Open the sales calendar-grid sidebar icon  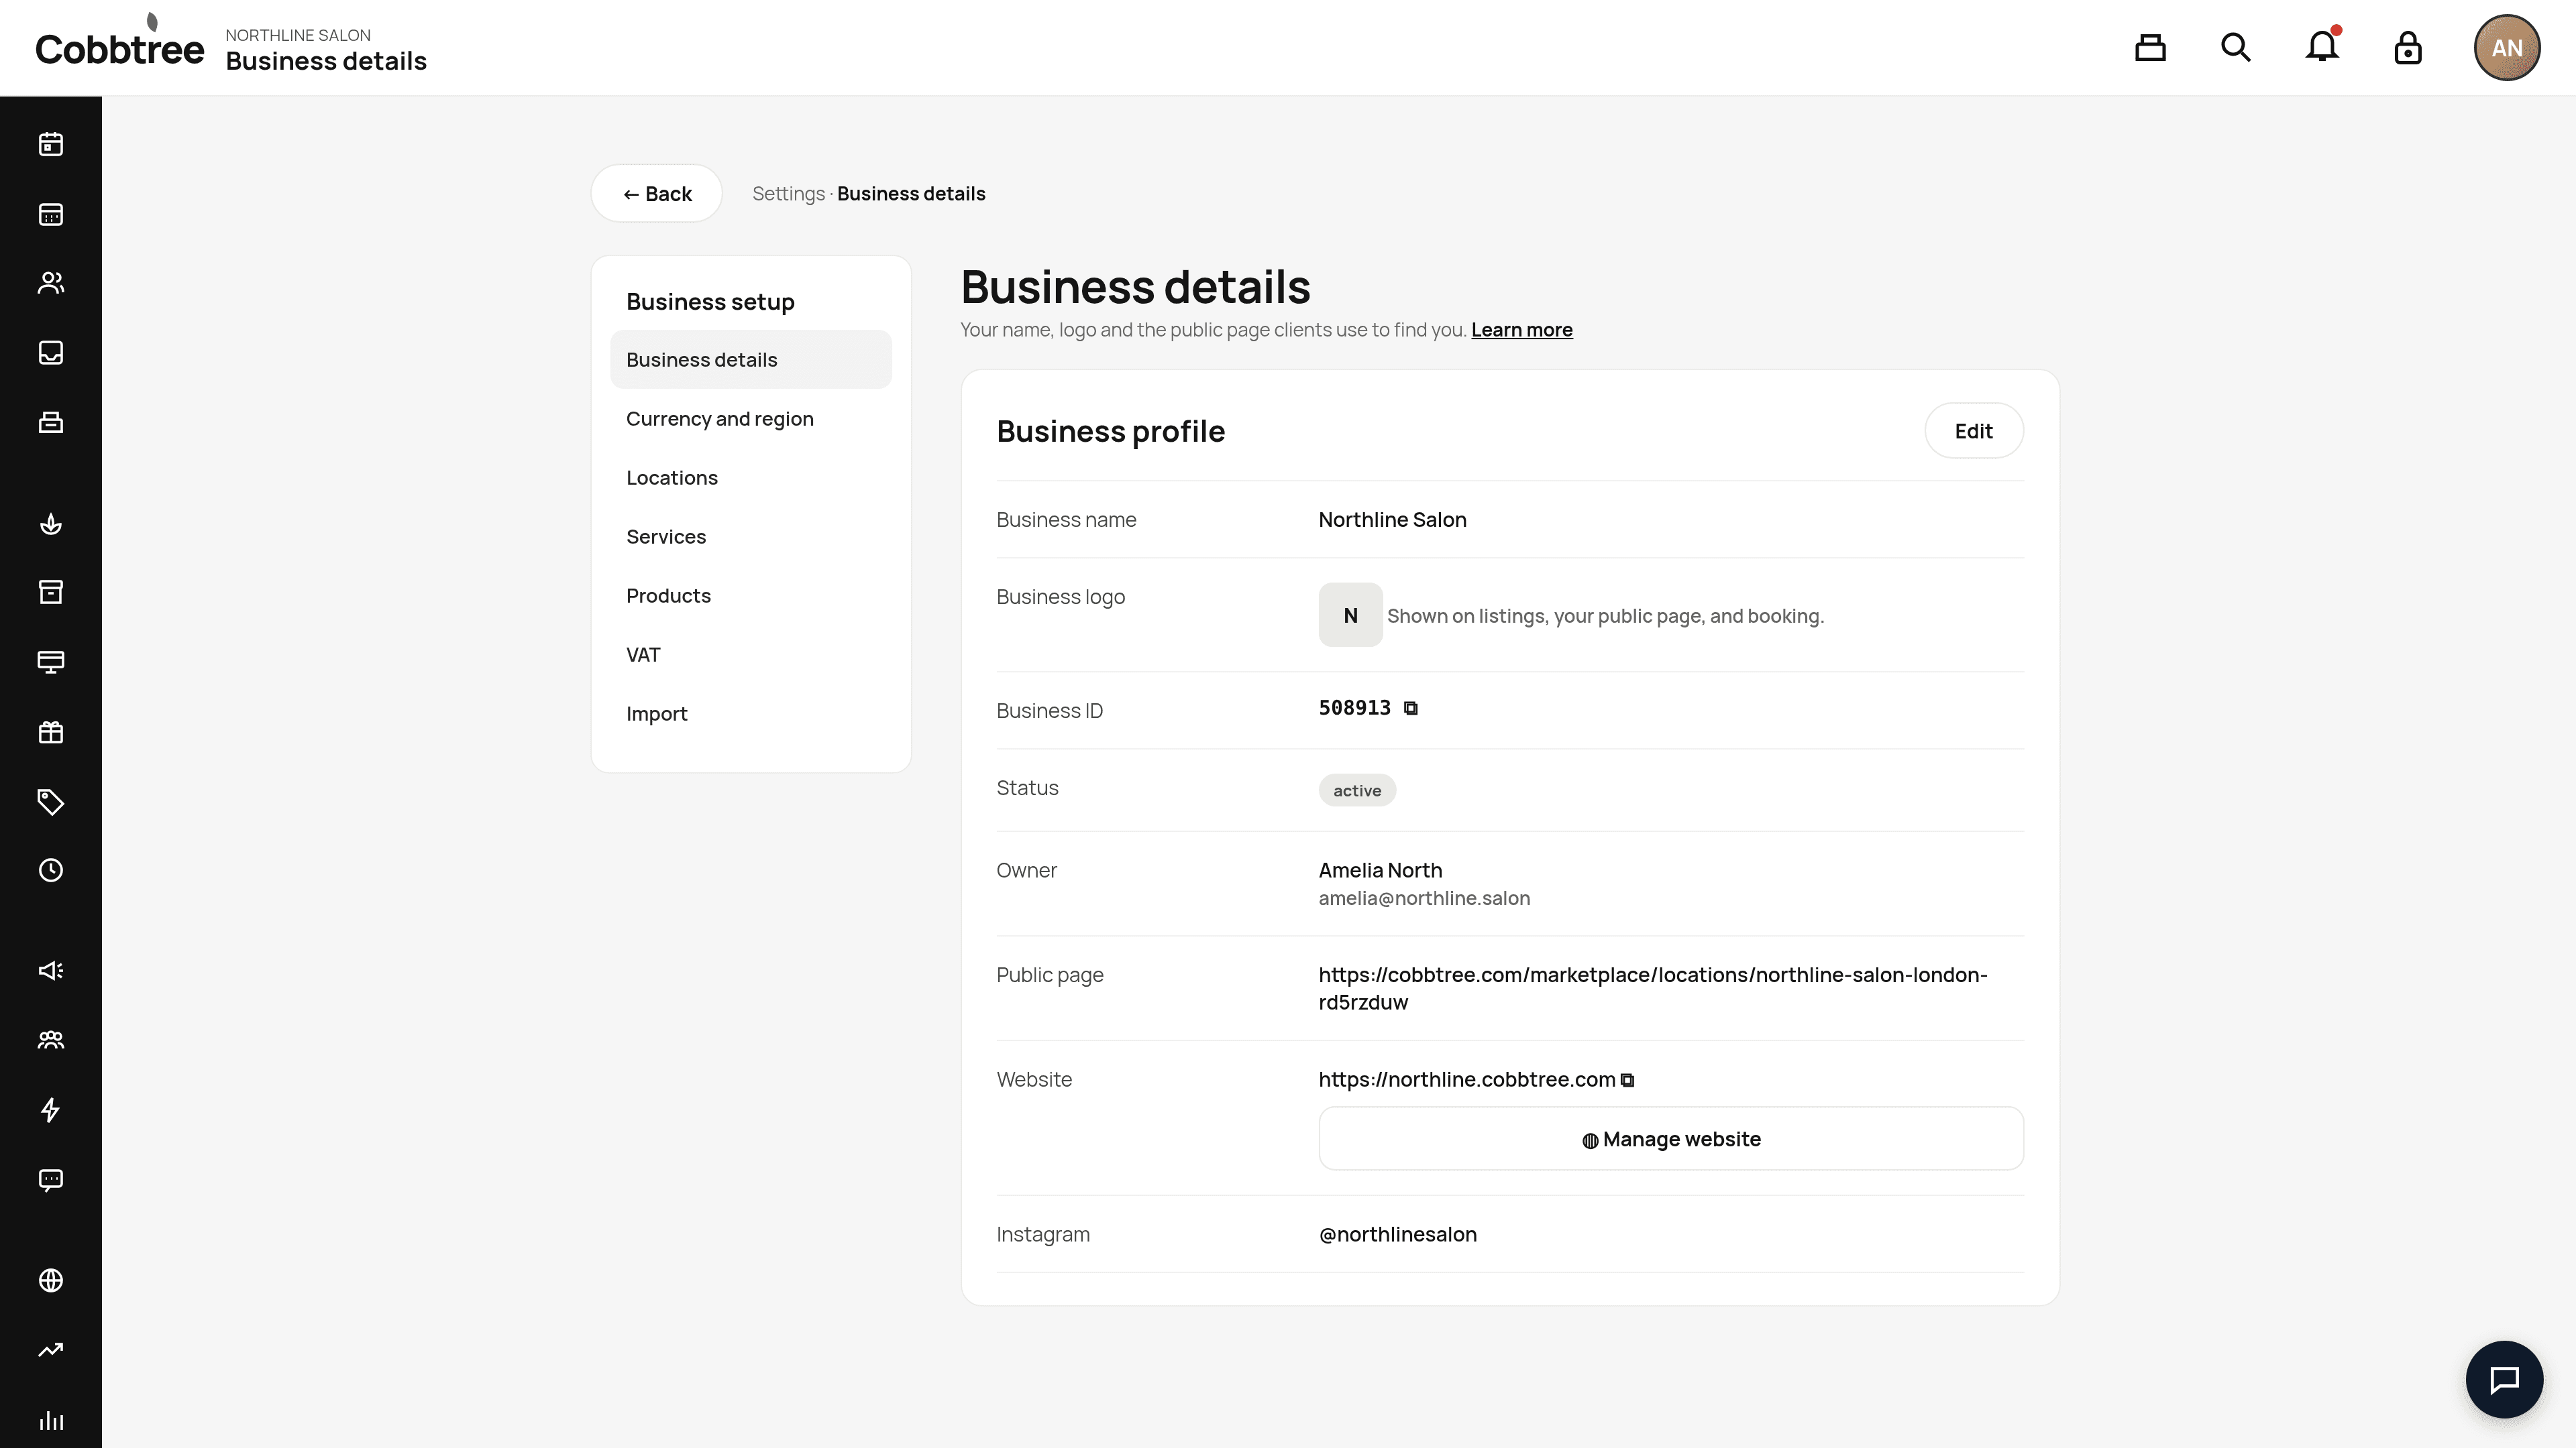pos(51,214)
